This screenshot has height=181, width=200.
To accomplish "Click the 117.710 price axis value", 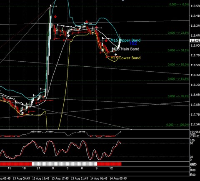I will coord(195,115).
